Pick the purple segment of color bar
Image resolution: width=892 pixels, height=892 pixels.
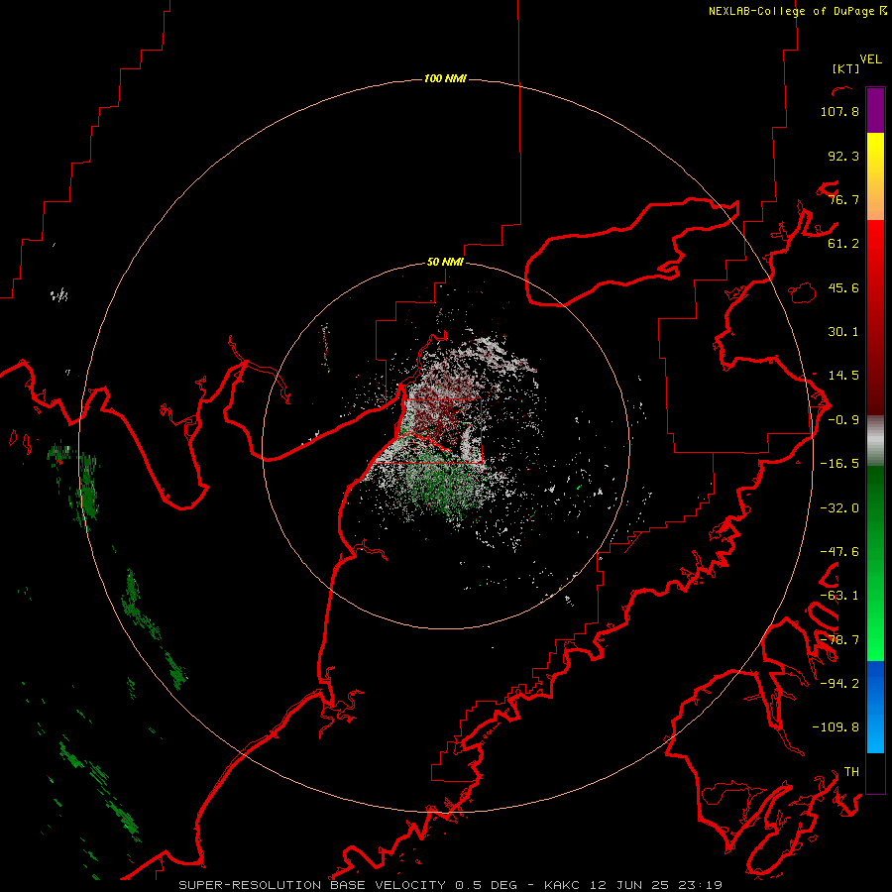tap(875, 110)
